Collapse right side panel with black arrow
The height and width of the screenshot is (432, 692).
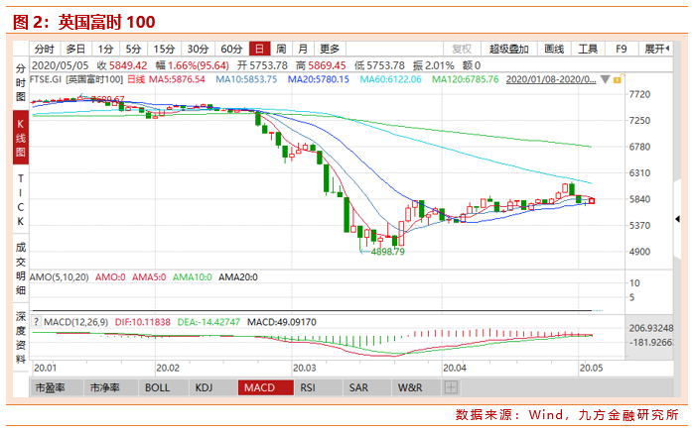tap(677, 219)
